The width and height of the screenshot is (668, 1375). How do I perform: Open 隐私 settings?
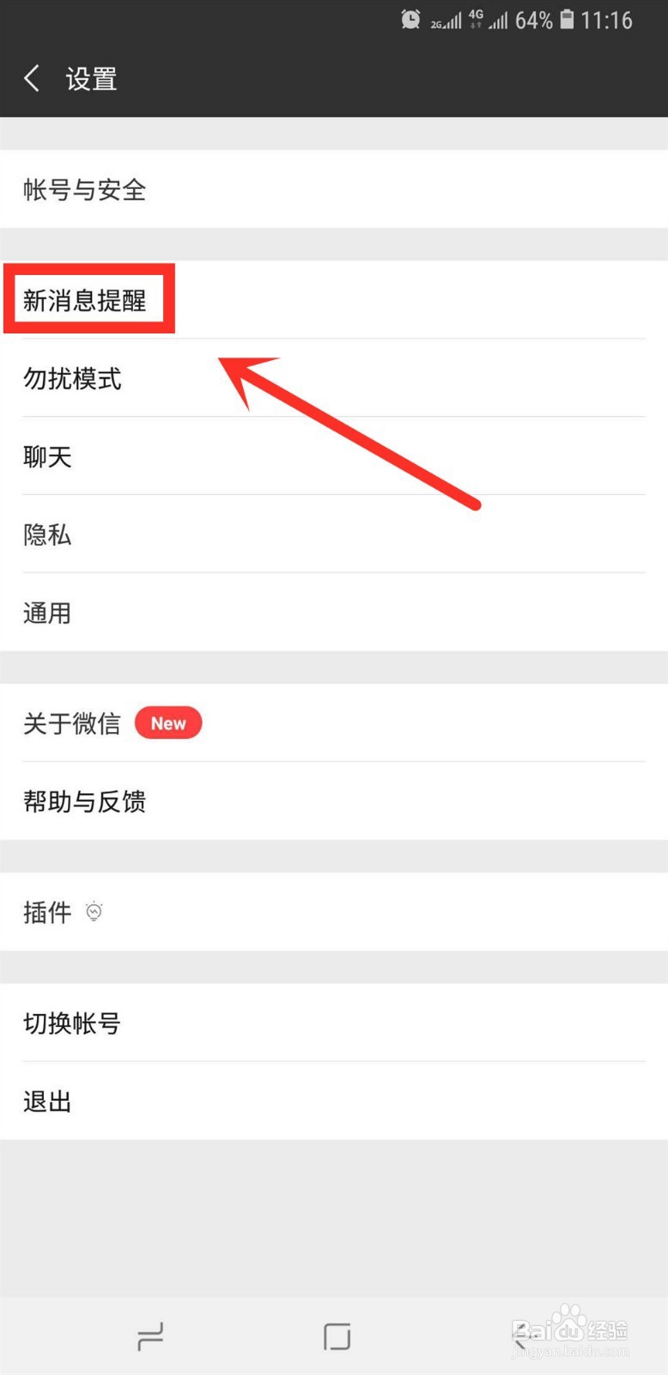334,535
